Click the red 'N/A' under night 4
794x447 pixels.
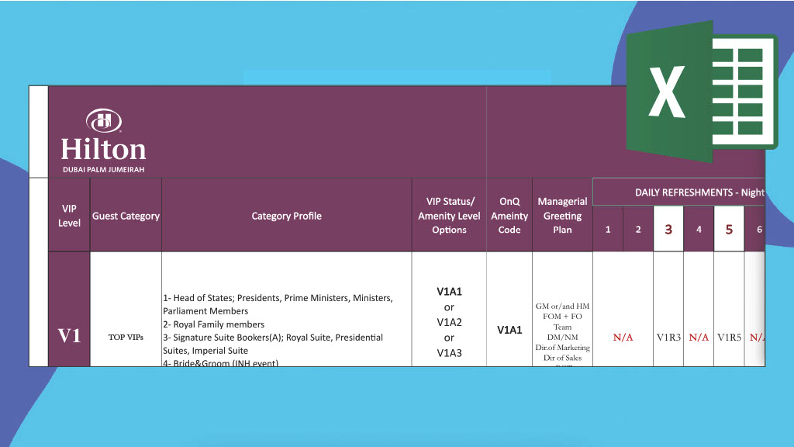tap(699, 337)
